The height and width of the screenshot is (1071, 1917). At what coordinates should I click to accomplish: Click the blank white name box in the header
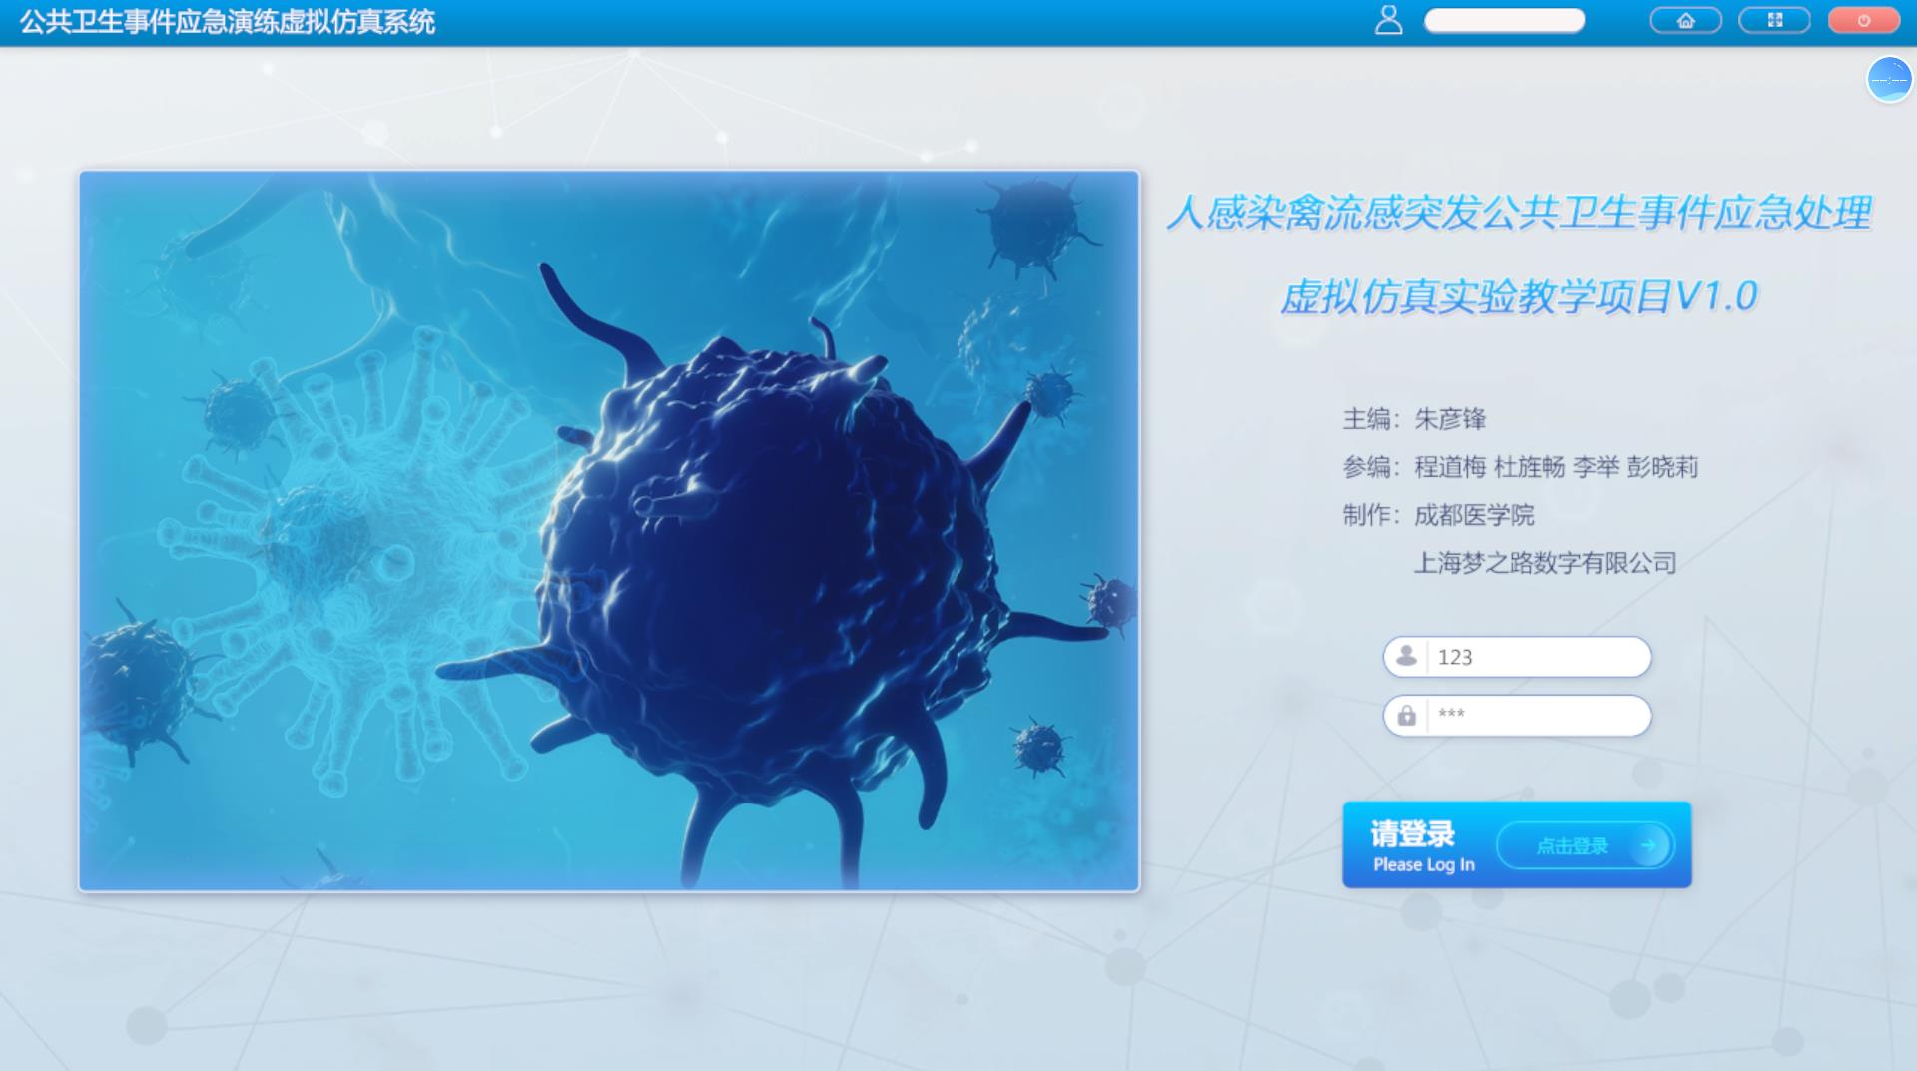[1504, 20]
